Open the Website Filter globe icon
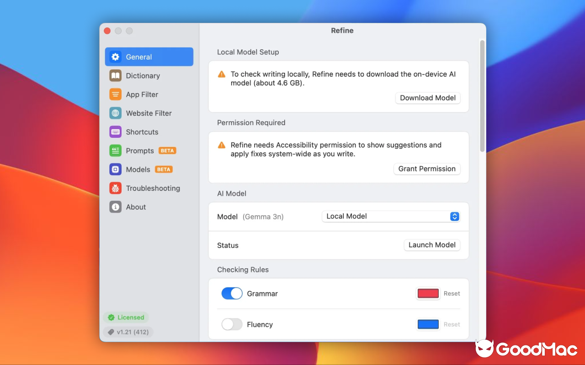The width and height of the screenshot is (585, 365). [x=115, y=113]
